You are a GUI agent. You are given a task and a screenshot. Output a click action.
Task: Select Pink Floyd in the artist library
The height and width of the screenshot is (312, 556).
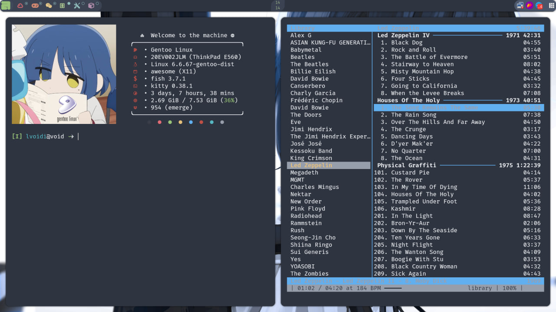pos(308,208)
